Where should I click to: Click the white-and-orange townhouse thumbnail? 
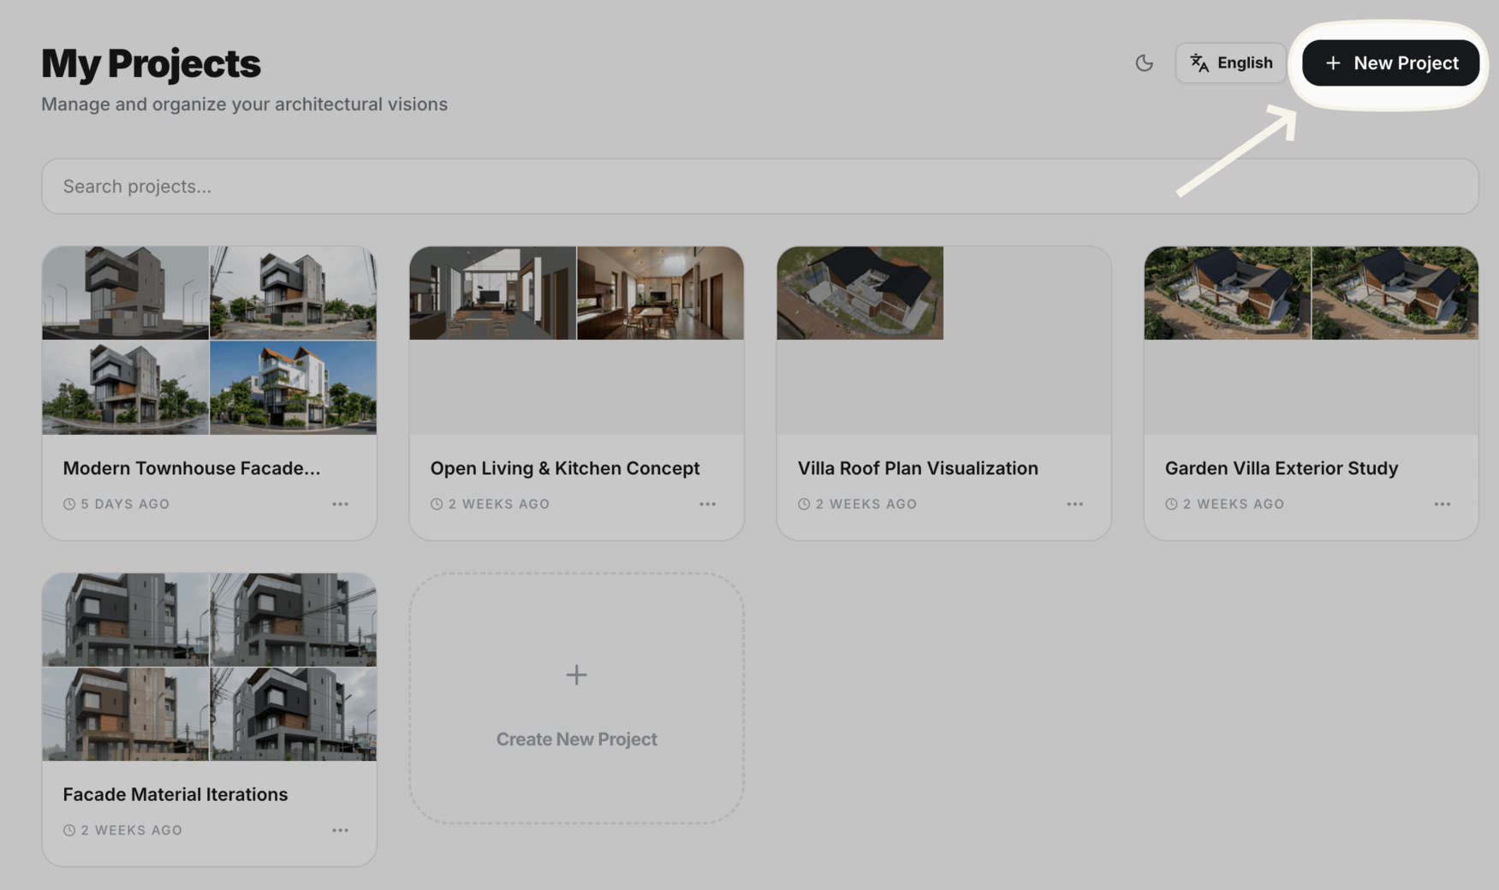click(293, 388)
